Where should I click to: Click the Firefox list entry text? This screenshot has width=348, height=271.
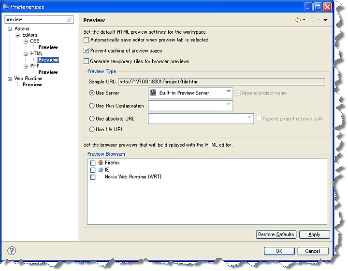(112, 163)
